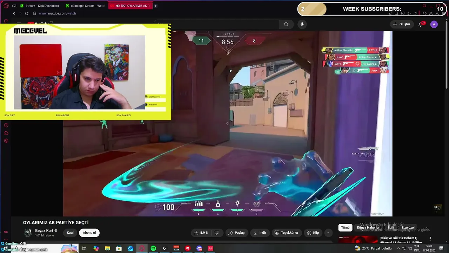Click the Teşekkürler thanks button

click(286, 233)
